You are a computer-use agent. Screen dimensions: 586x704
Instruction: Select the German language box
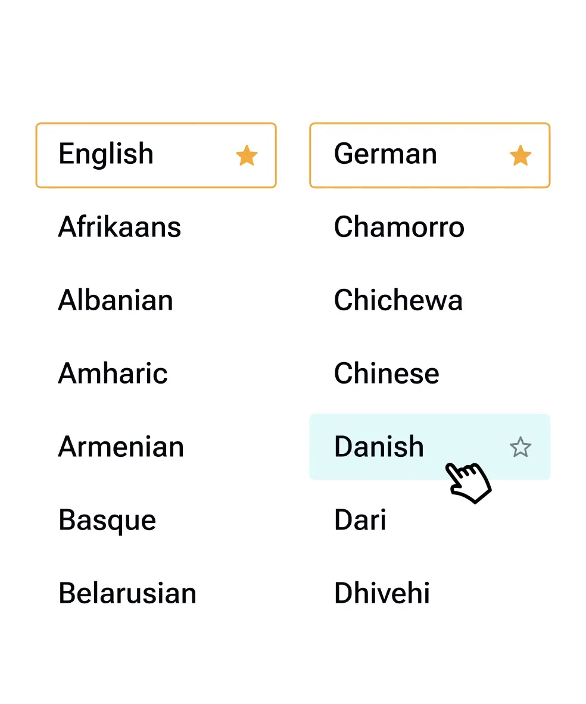[385, 154]
